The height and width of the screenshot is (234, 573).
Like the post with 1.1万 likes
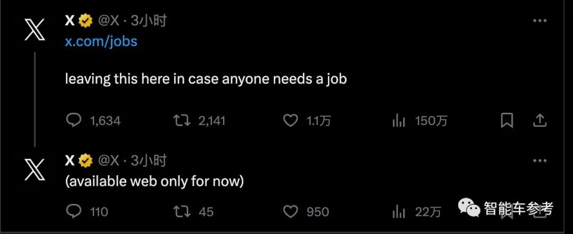(x=291, y=121)
